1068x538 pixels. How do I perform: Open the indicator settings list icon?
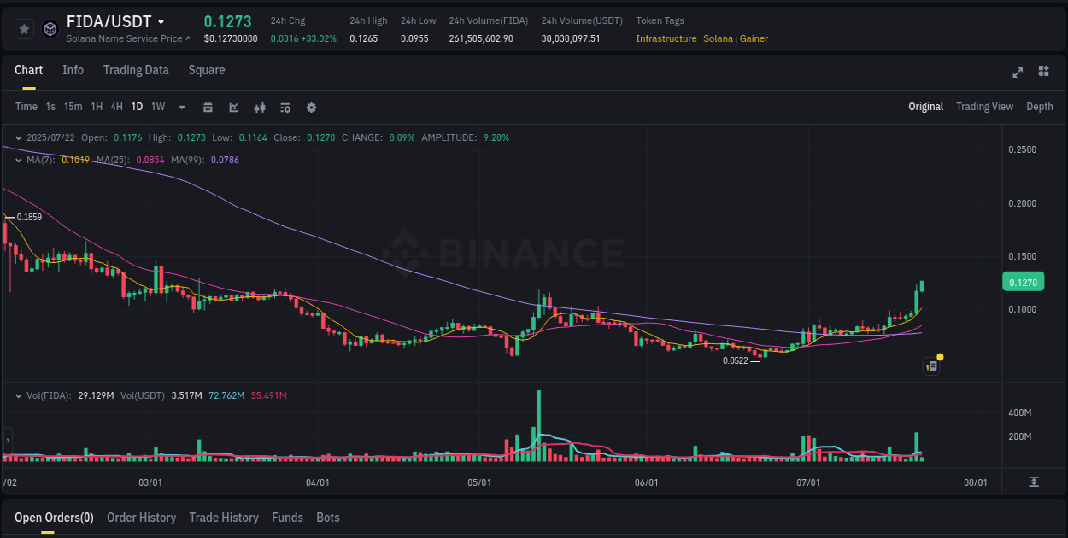[x=285, y=108]
